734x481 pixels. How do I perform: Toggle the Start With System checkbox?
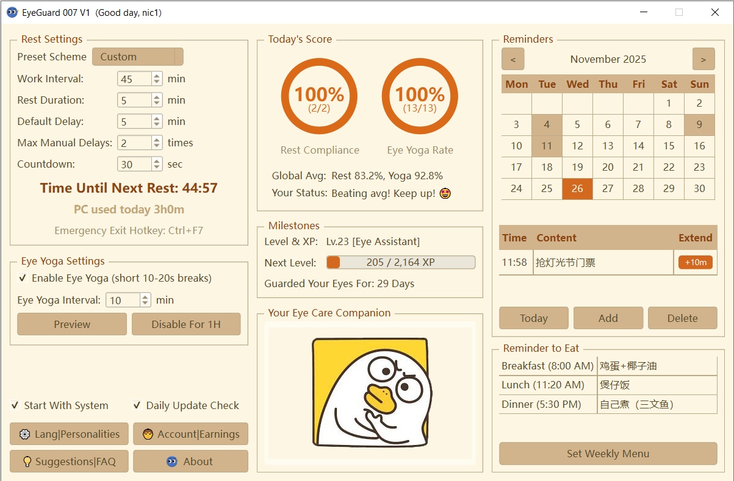14,405
